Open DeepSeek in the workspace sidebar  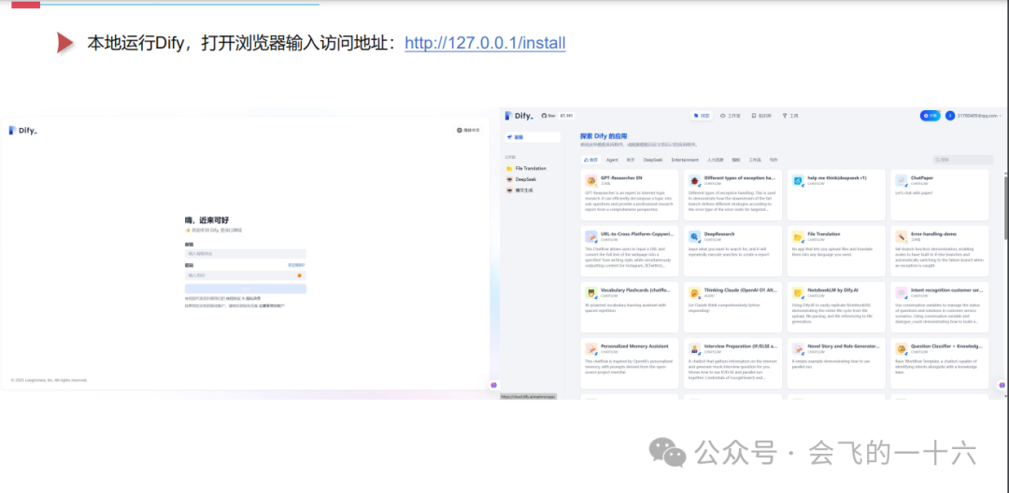click(x=526, y=179)
